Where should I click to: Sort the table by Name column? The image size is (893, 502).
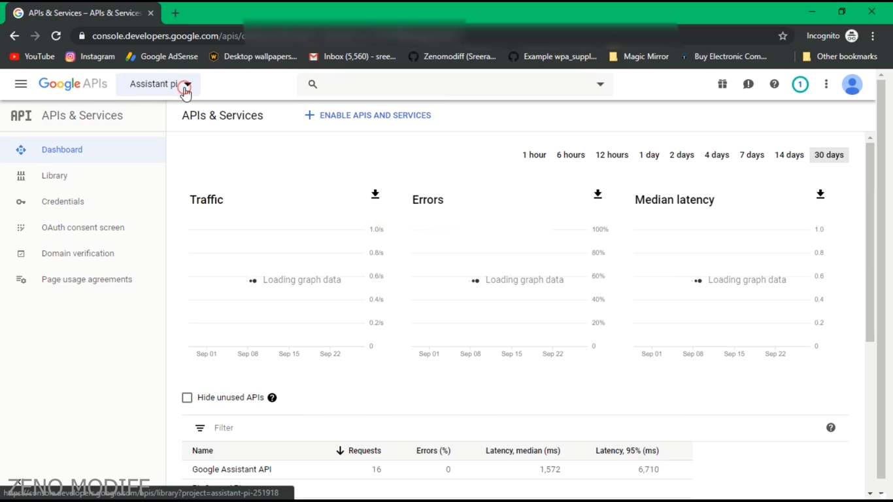pos(203,450)
